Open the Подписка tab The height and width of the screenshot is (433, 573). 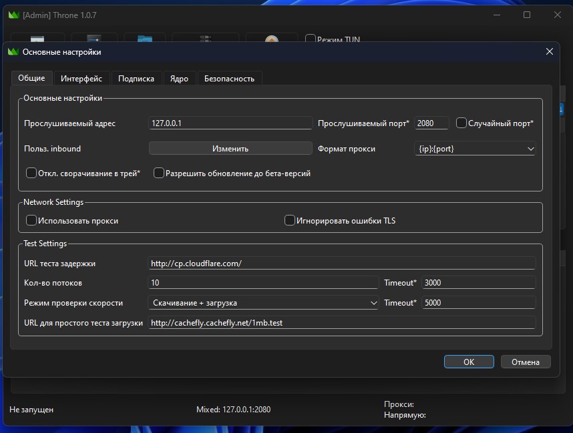136,78
